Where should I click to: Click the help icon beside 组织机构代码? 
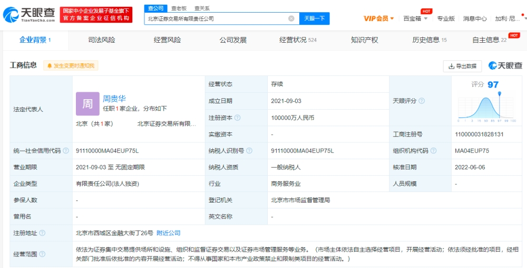(434, 151)
